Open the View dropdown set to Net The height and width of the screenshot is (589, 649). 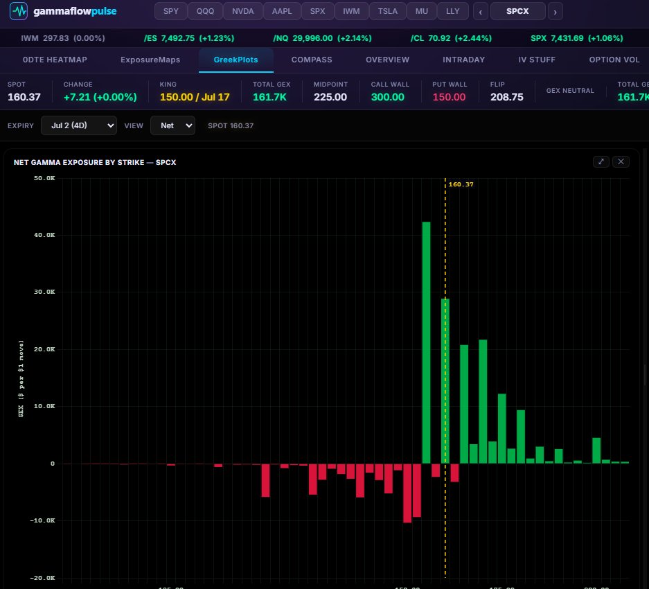pyautogui.click(x=172, y=125)
